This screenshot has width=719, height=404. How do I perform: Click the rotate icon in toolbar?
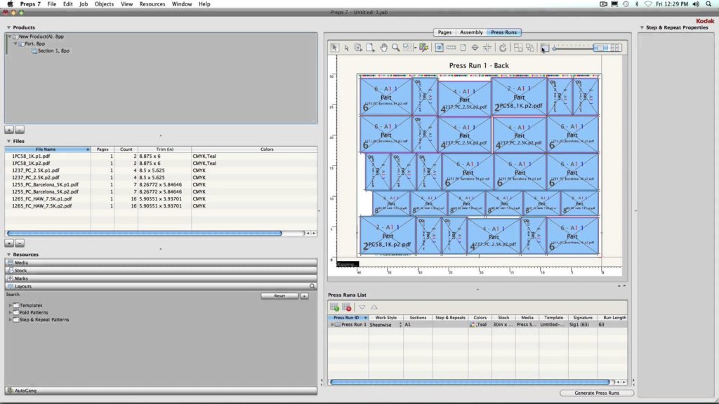503,48
